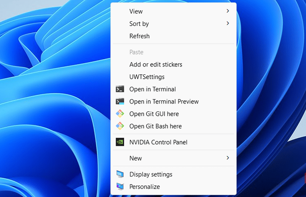Choose Open Git Bash here label

coord(155,126)
